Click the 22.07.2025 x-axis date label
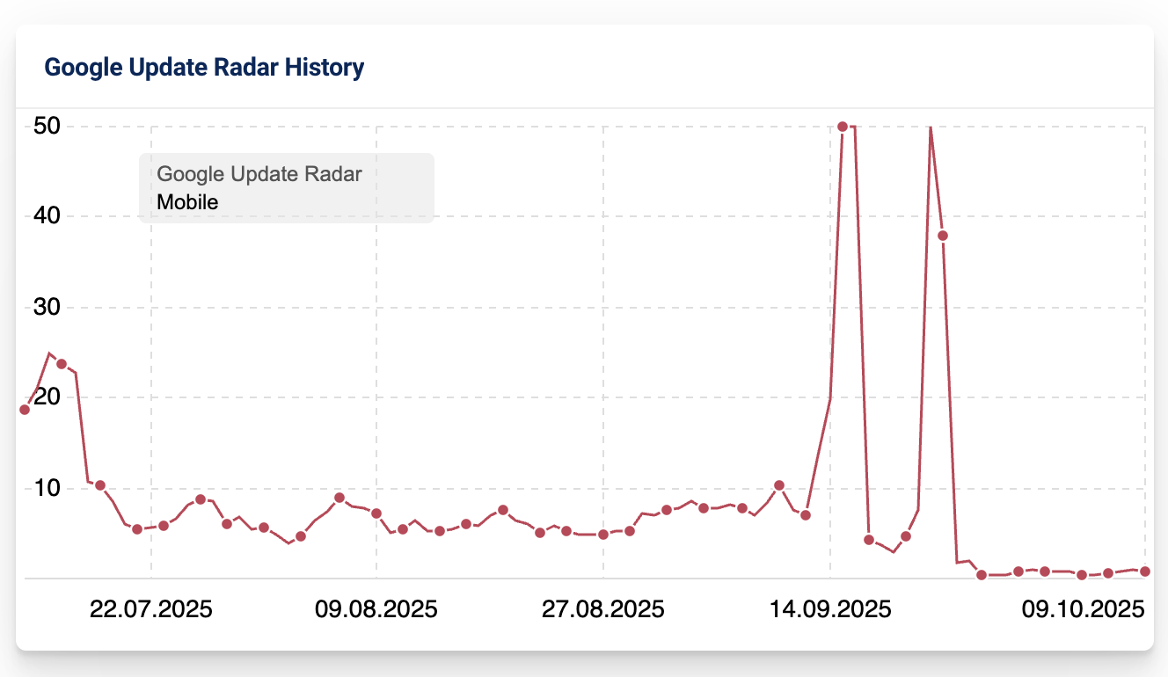Image resolution: width=1168 pixels, height=677 pixels. click(151, 609)
